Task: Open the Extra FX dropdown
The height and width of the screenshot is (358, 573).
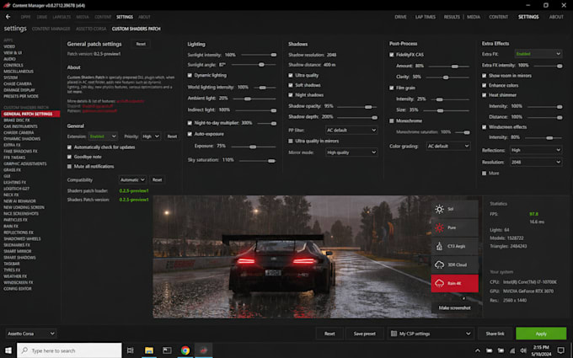Action: 538,54
